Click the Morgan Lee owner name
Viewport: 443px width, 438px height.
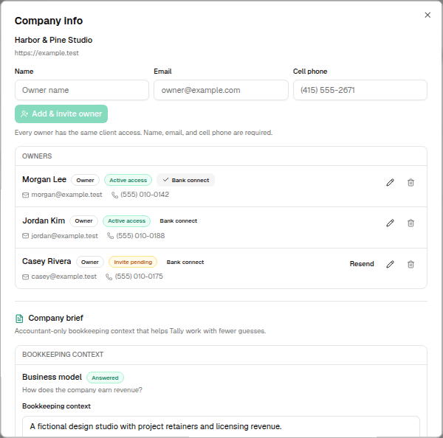(x=44, y=179)
